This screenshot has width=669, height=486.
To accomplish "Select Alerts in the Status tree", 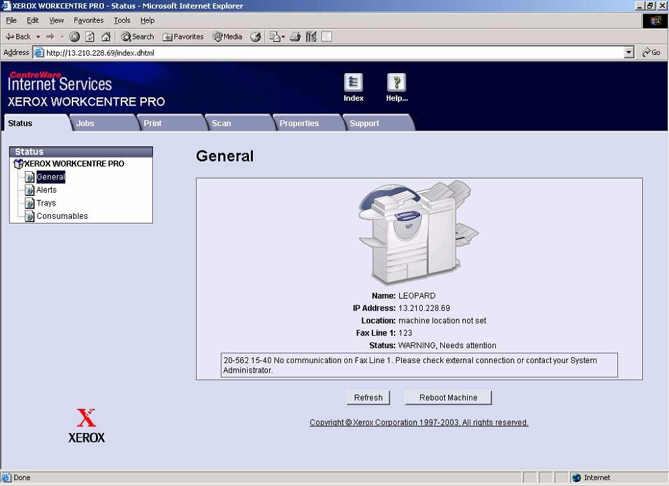I will point(46,190).
